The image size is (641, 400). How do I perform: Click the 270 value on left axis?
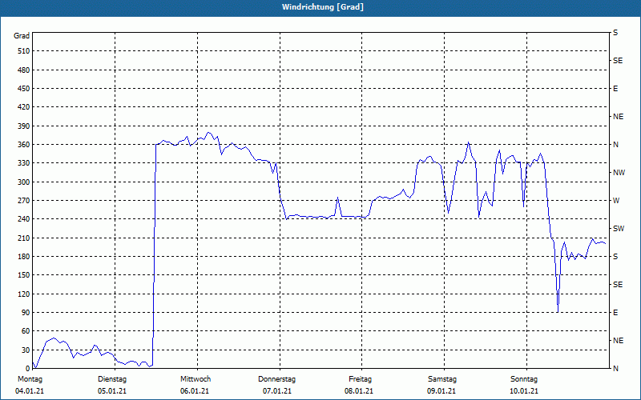click(x=24, y=201)
